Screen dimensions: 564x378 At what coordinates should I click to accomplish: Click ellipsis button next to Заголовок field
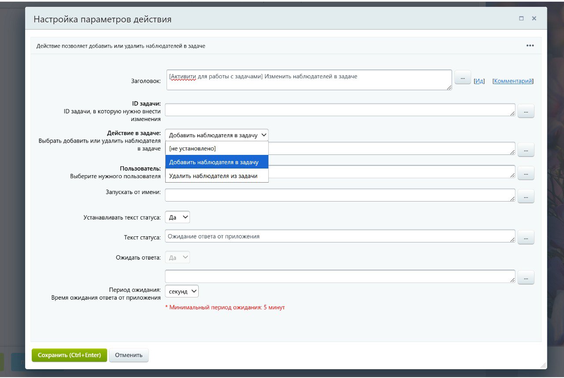tap(463, 77)
